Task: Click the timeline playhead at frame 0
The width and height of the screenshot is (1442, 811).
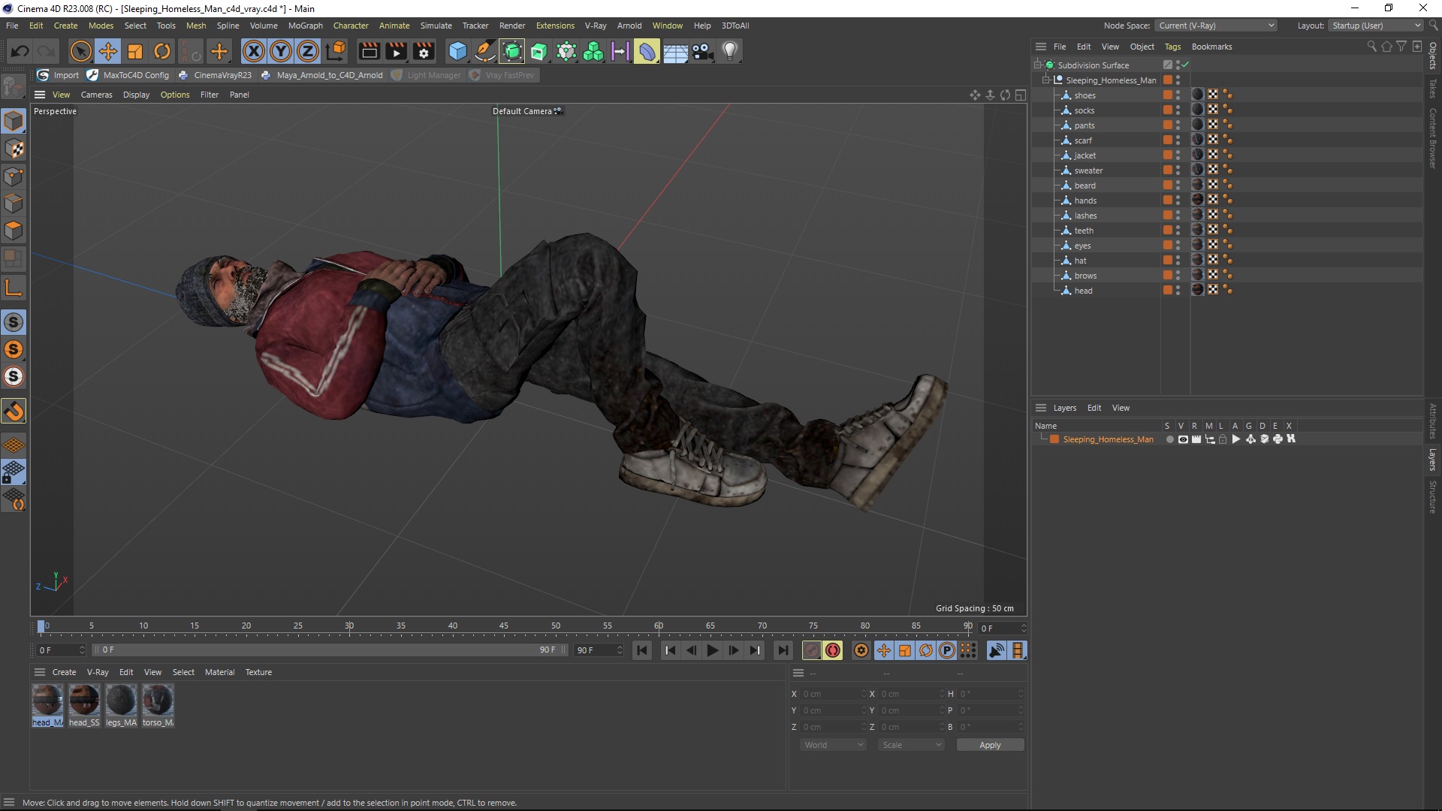Action: pos(41,626)
